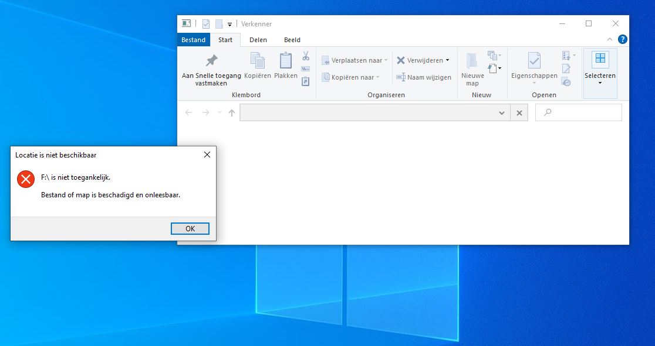This screenshot has width=655, height=346.
Task: Switch to the Beeld tab
Action: coord(292,40)
